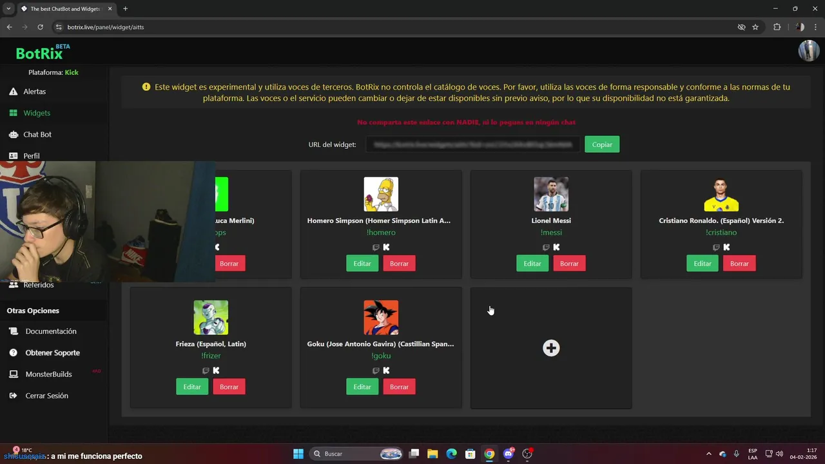Open the user avatar menu
825x464 pixels.
click(809, 50)
